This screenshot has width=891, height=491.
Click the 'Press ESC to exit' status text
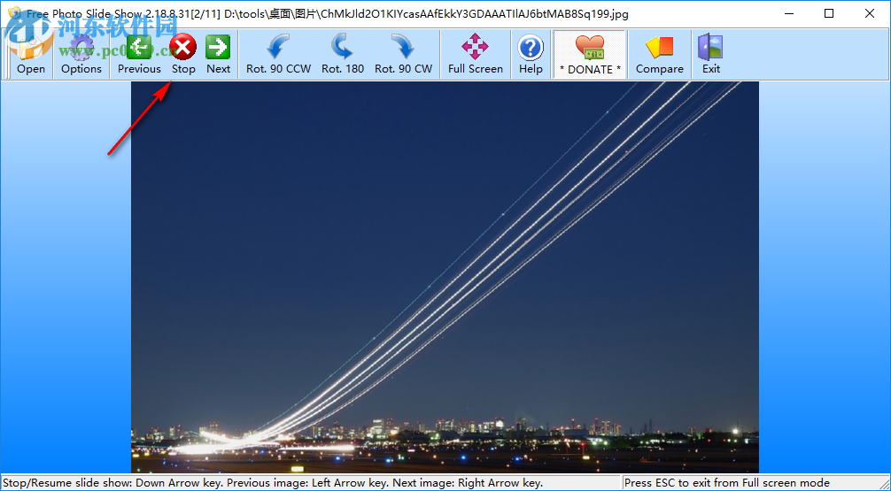click(727, 483)
